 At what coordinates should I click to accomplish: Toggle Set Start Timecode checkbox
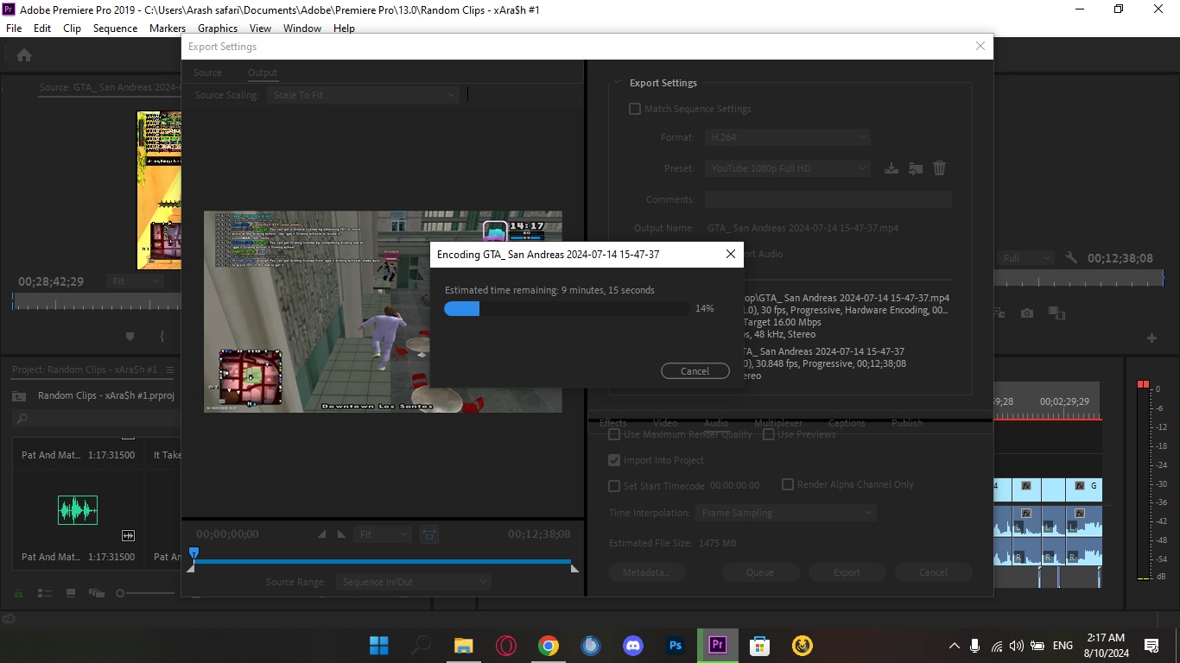614,486
